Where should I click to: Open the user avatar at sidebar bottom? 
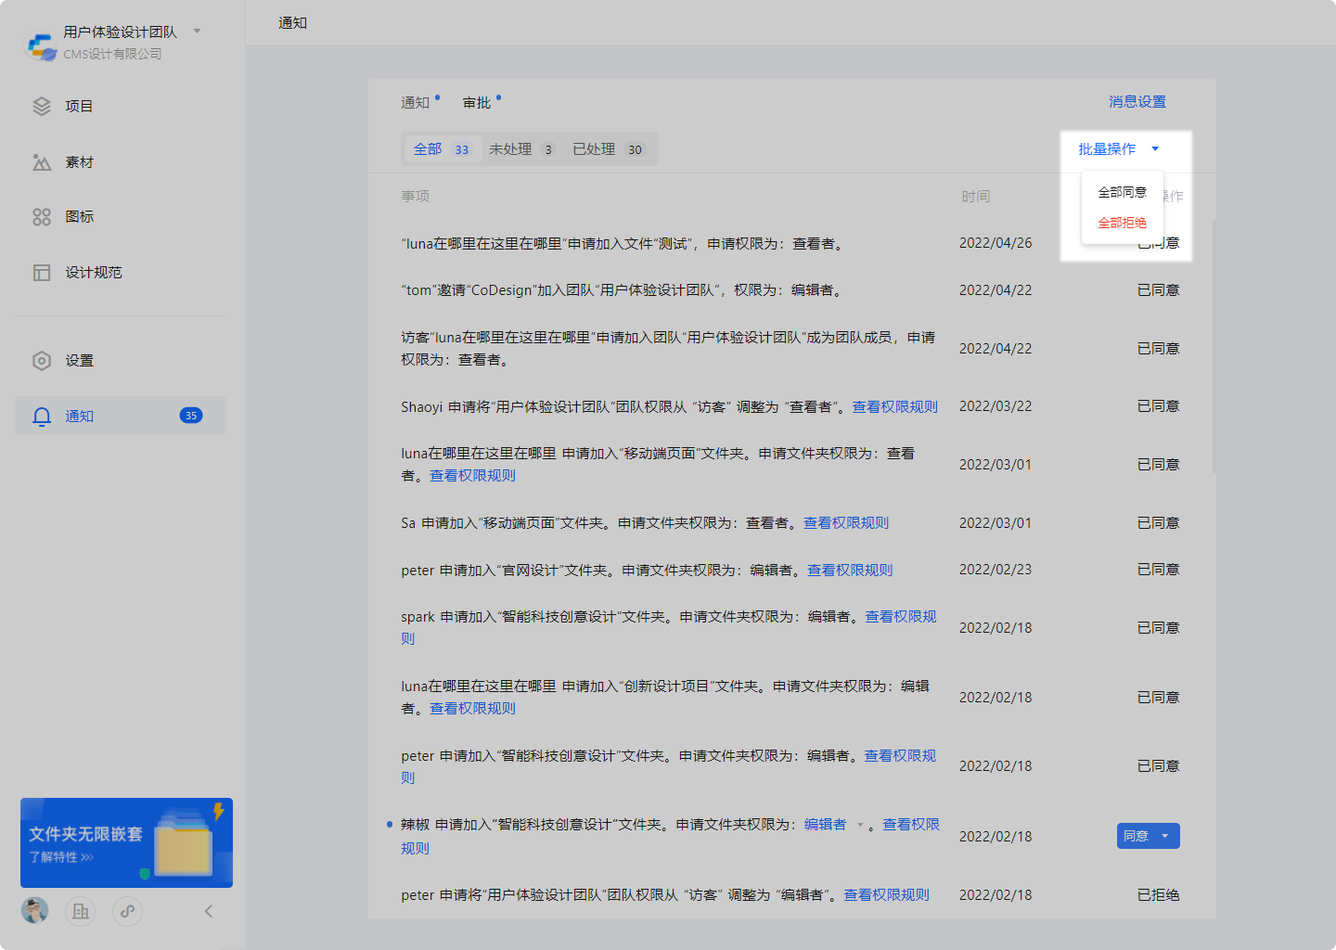35,911
